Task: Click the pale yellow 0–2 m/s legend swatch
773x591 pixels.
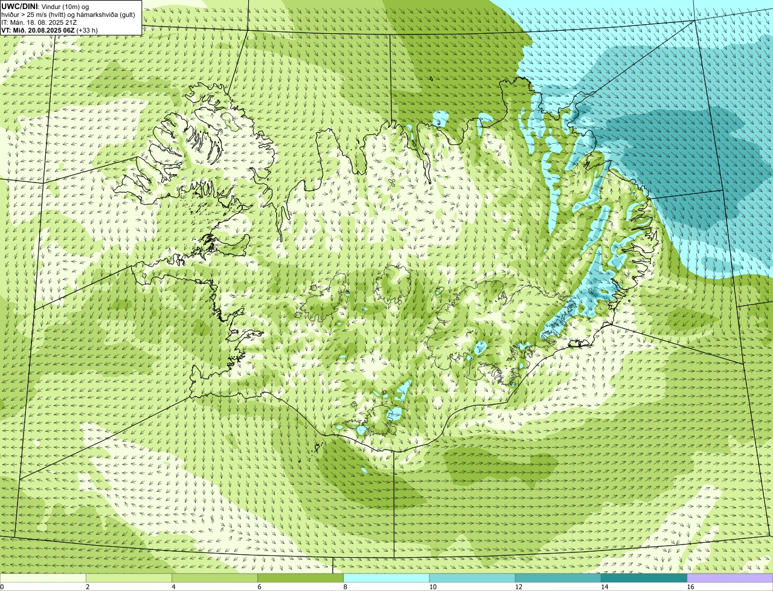Action: click(x=43, y=578)
